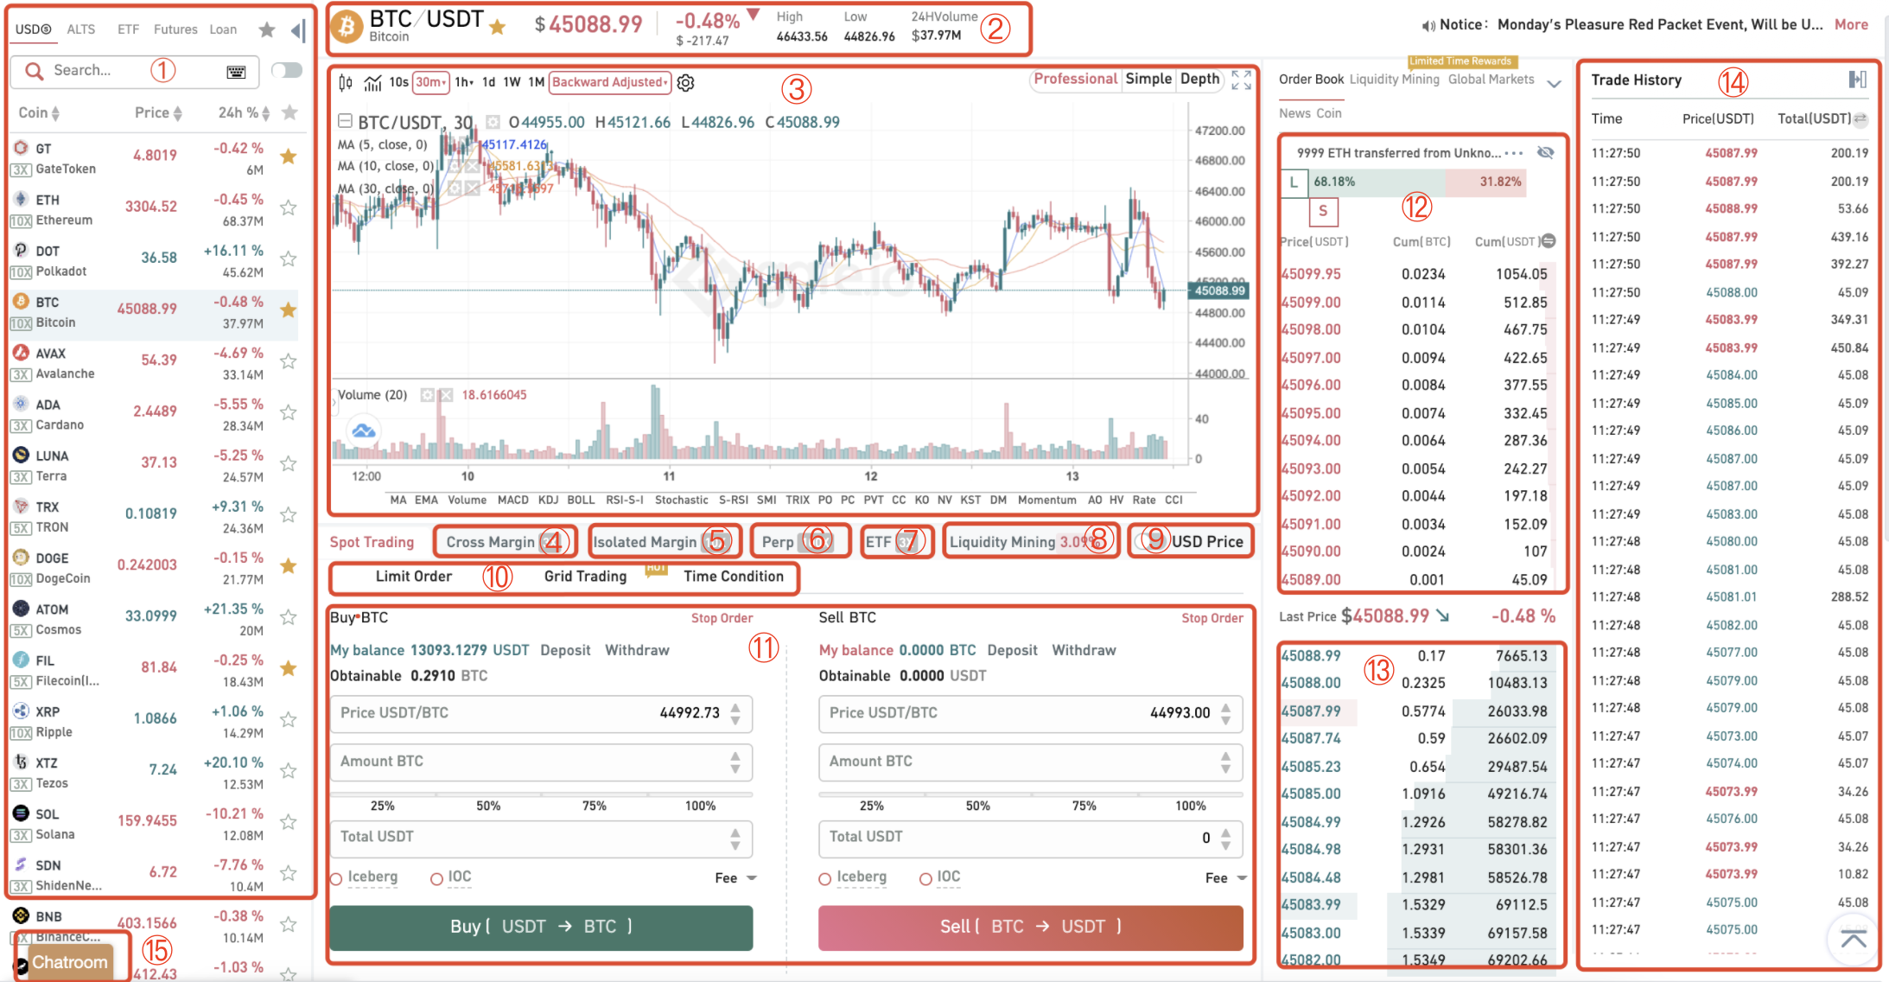1889x982 pixels.
Task: Collapse the Trade History panel icon
Action: pyautogui.click(x=1857, y=80)
